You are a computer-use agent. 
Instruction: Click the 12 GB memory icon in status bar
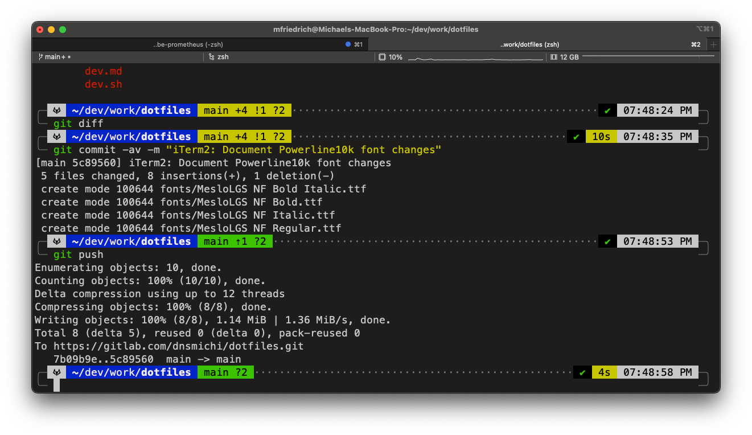pos(554,56)
